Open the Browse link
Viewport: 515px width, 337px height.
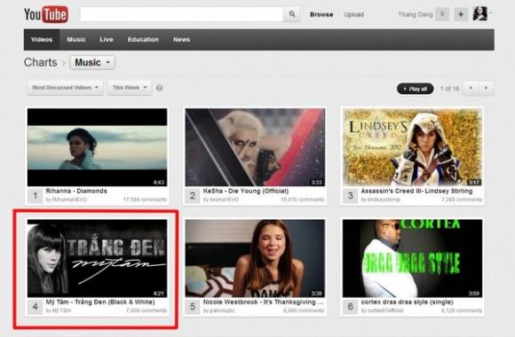tap(321, 14)
